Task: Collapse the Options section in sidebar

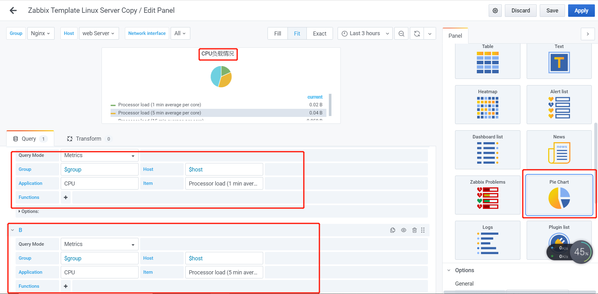Action: point(449,270)
